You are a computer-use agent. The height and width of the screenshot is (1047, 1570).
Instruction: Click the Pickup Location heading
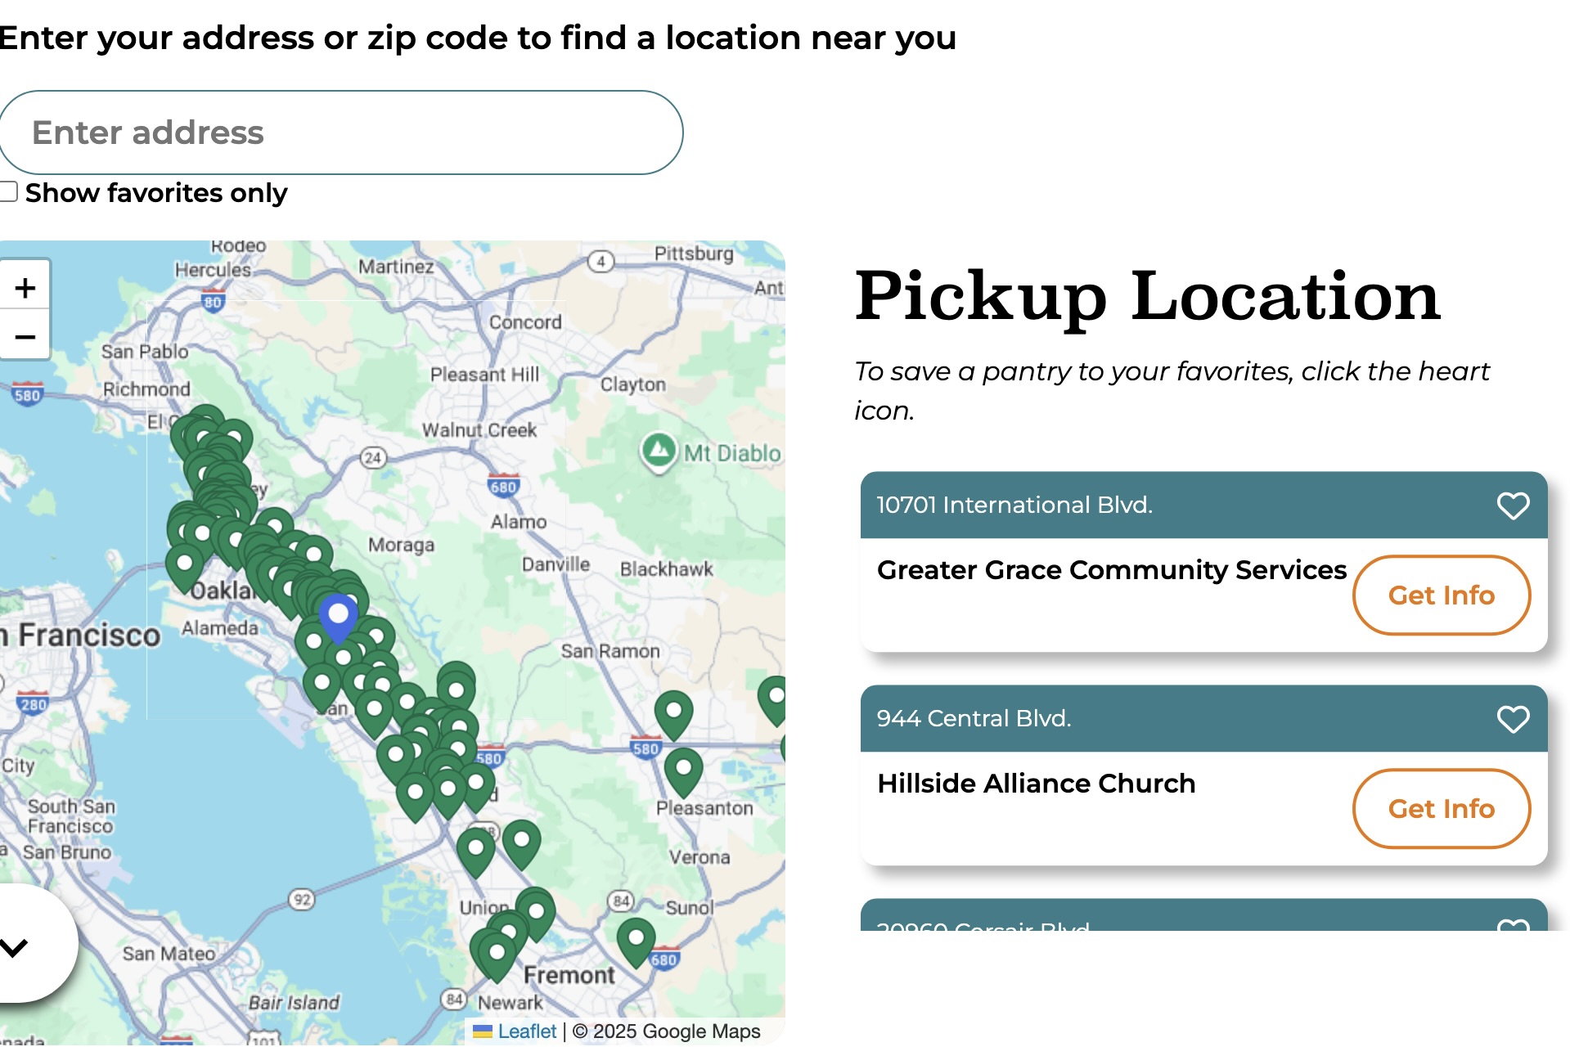point(1147,296)
